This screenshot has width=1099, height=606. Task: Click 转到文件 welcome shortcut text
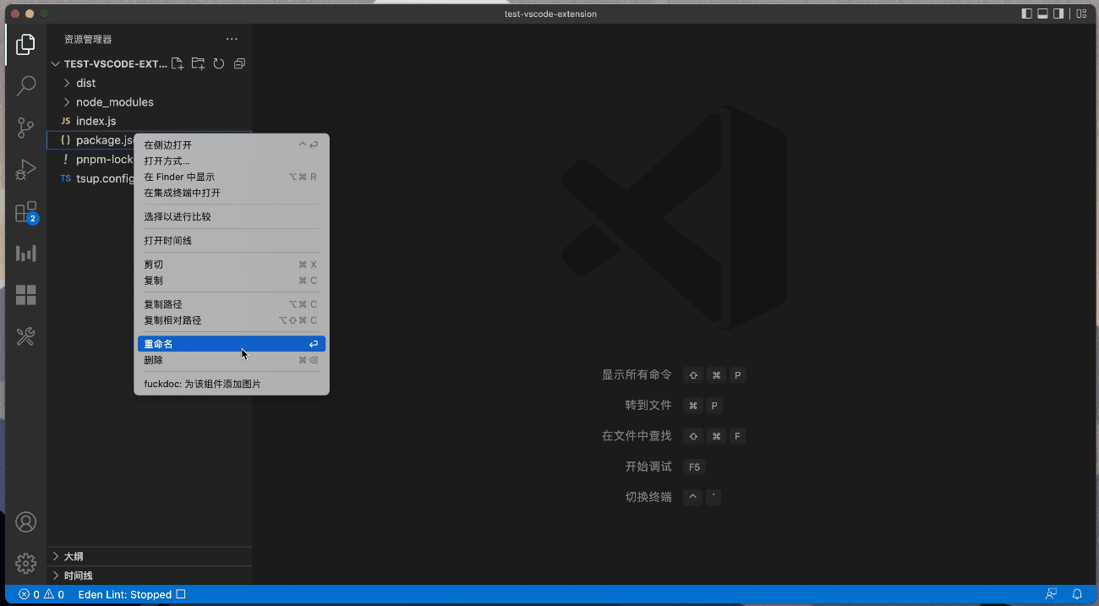click(648, 405)
